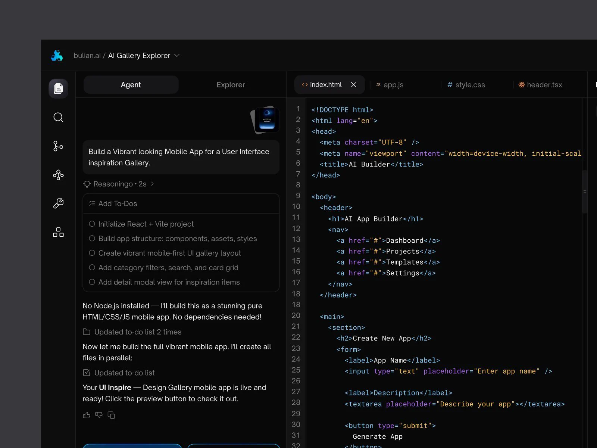Click the 'Generate App' text in code
Screen dimensions: 597x448
pyautogui.click(x=378, y=436)
